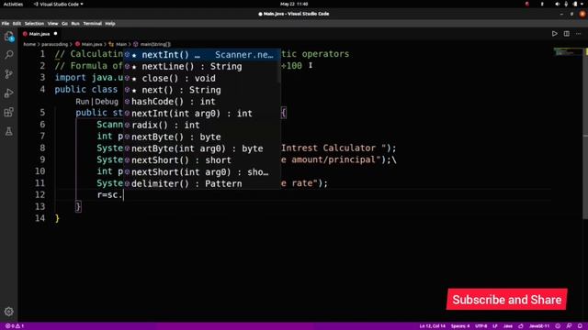The image size is (588, 330).
Task: Select close() : void suggestion
Action: [x=202, y=78]
